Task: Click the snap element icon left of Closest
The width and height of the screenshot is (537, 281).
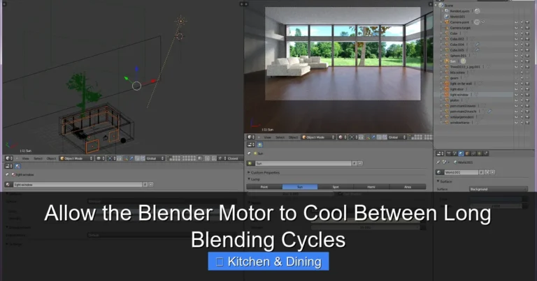Action: click(x=222, y=158)
